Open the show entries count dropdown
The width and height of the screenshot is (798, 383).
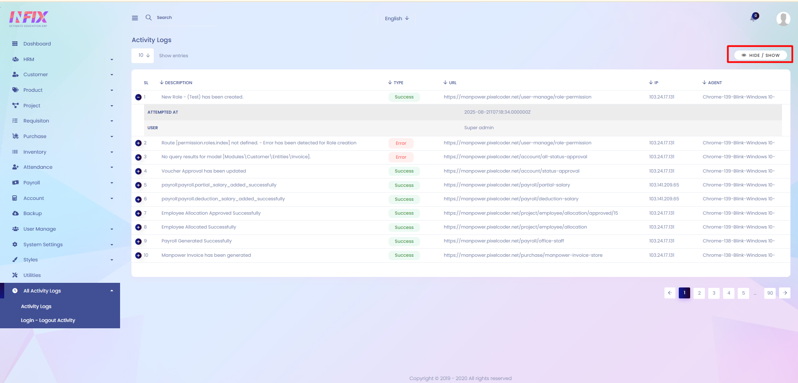tap(143, 56)
